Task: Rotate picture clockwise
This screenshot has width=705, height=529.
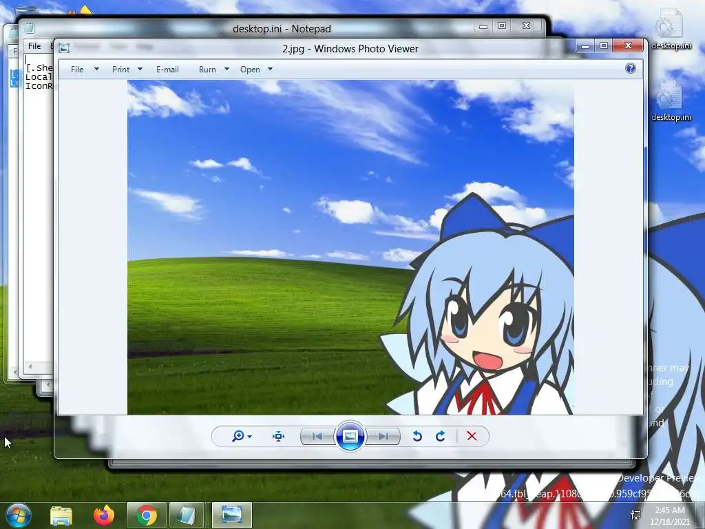Action: point(440,436)
